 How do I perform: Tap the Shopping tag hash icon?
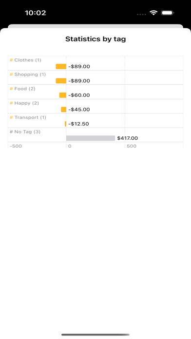tap(11, 75)
